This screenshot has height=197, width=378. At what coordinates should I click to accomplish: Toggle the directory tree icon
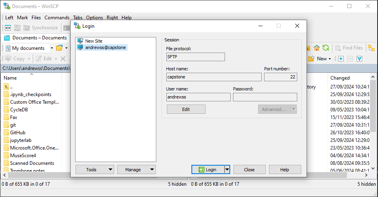point(372,48)
